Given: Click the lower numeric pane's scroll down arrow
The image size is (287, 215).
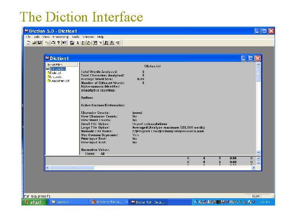Looking at the screenshot, I should 258,163.
